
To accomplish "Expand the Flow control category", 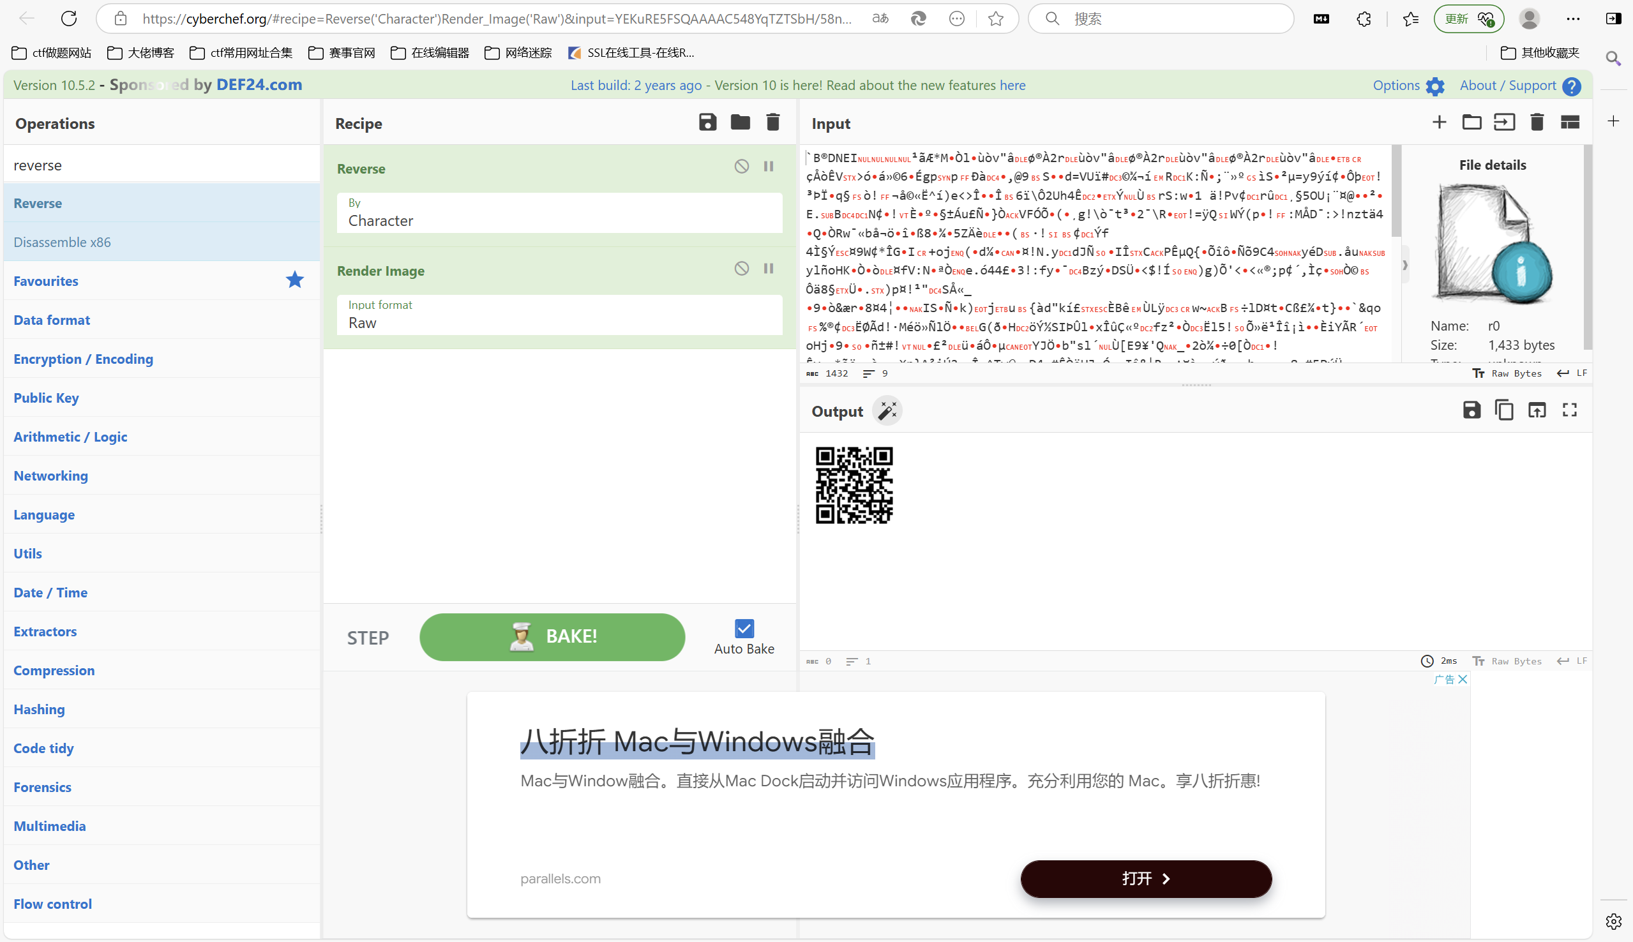I will click(x=161, y=904).
